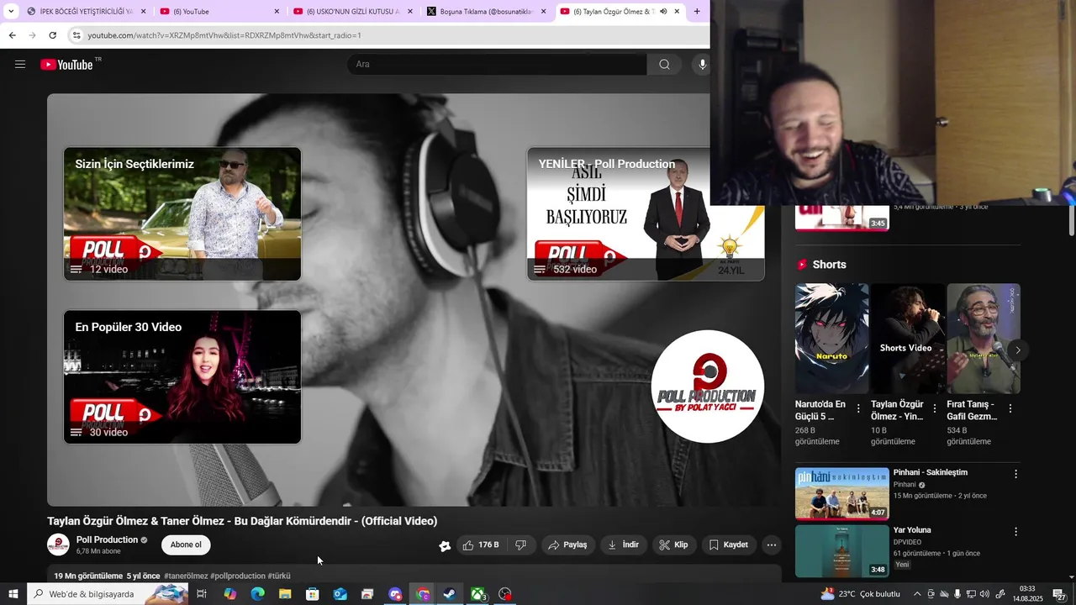1076x605 pixels.
Task: Focus the Ara search field
Action: click(497, 65)
